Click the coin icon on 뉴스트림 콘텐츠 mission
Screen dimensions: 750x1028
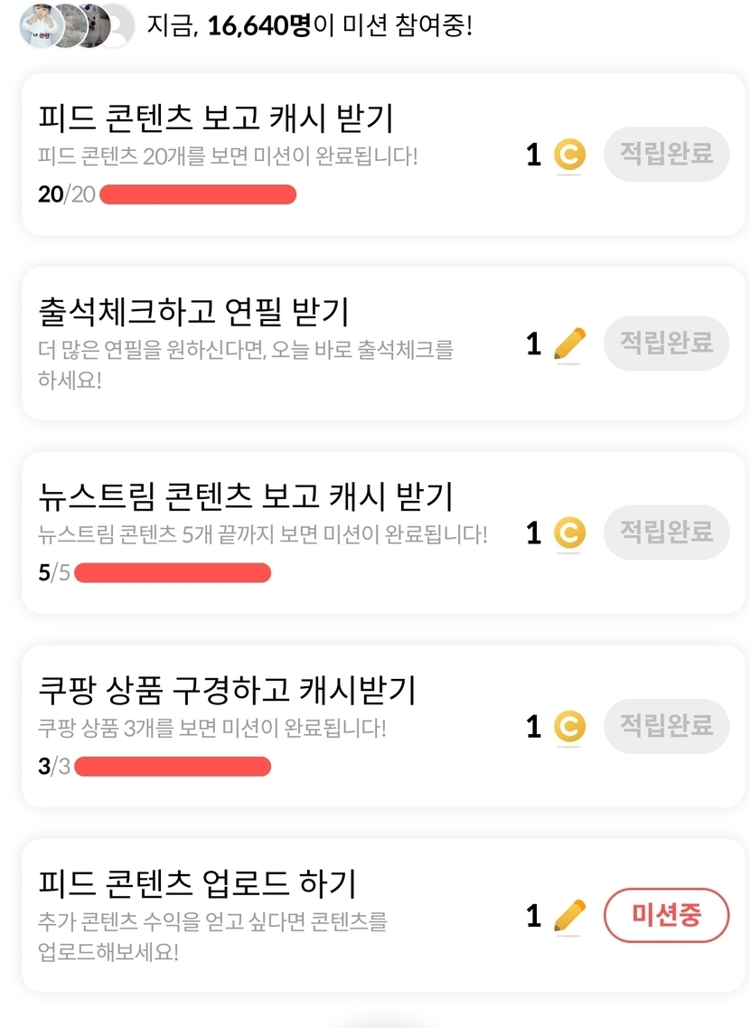coord(568,533)
